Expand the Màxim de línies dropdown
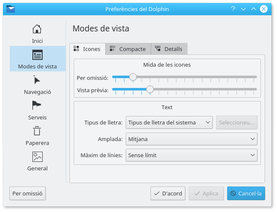This screenshot has height=212, width=277. pos(191,155)
